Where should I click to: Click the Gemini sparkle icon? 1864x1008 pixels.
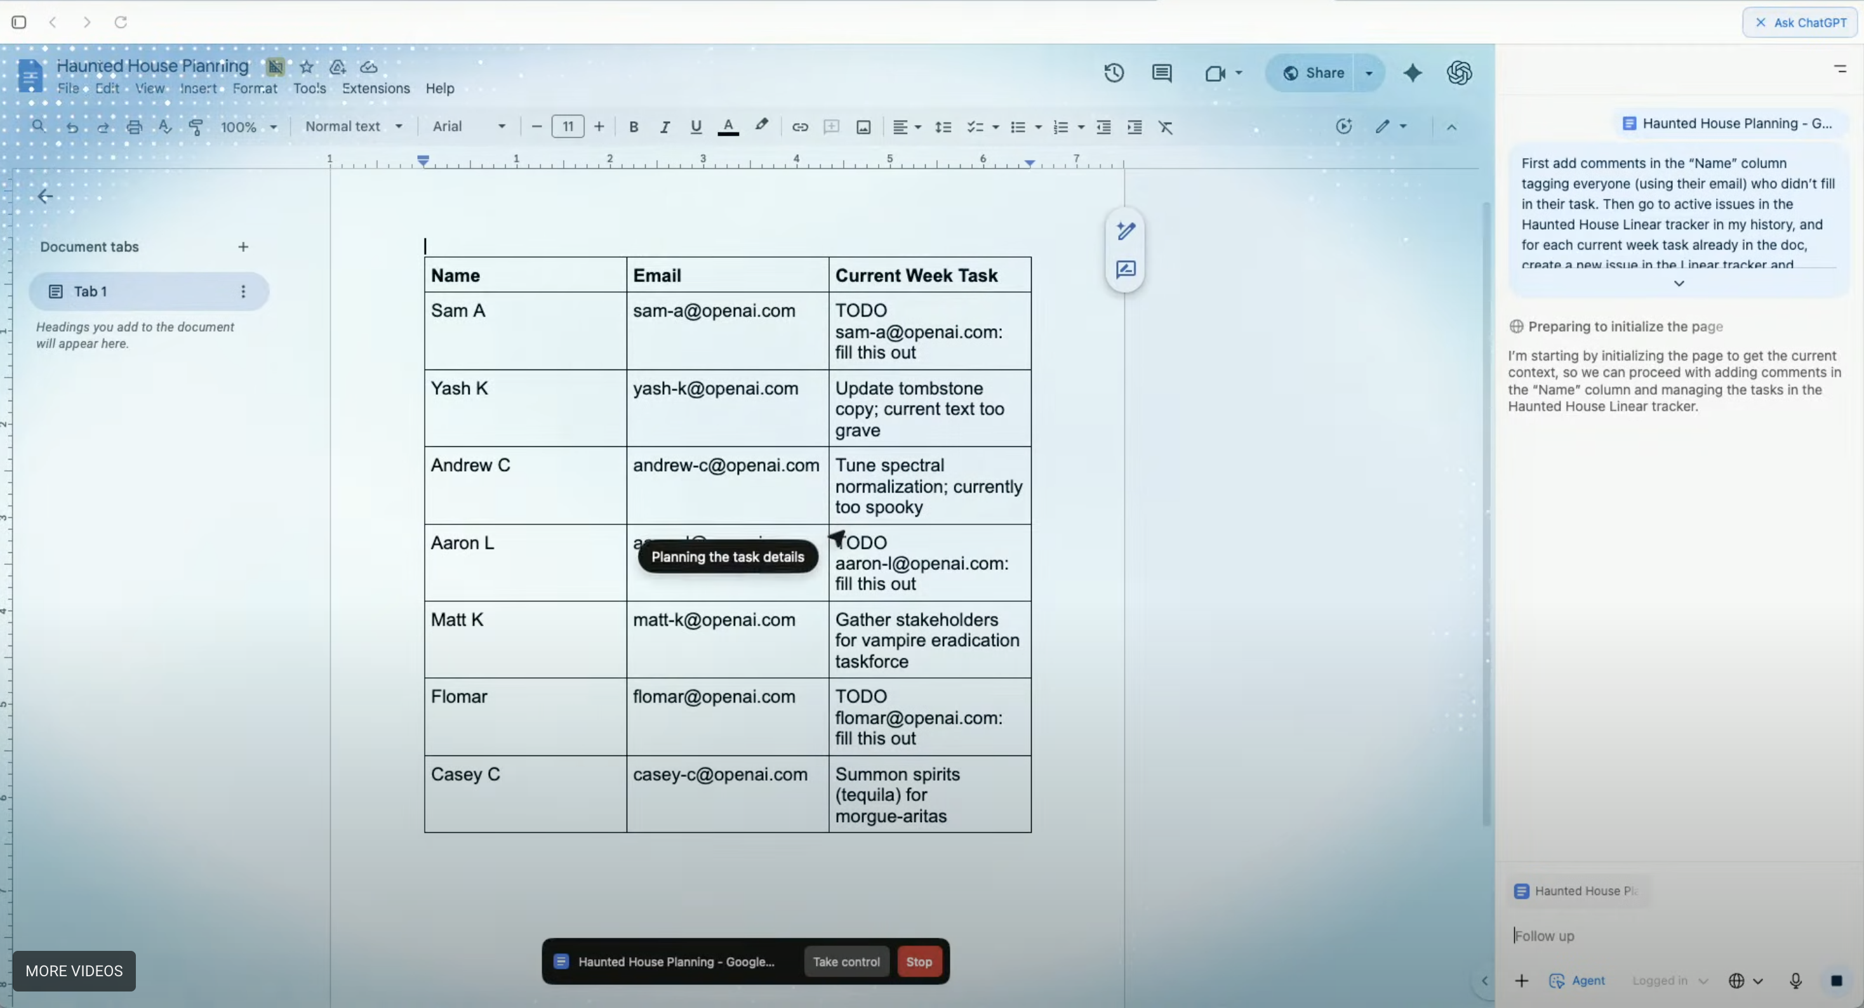[x=1413, y=73]
